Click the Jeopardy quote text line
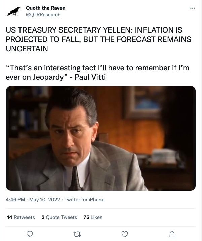Screen dimensions: 202x241 (x=97, y=68)
